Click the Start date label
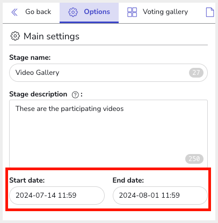 pos(27,180)
